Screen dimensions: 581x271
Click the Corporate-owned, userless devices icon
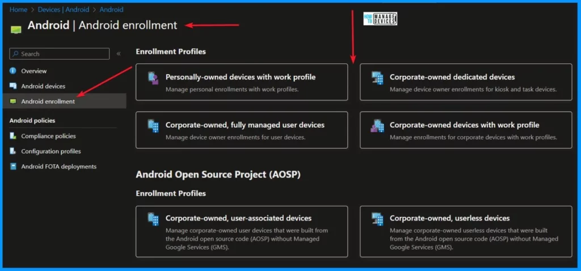click(x=377, y=219)
